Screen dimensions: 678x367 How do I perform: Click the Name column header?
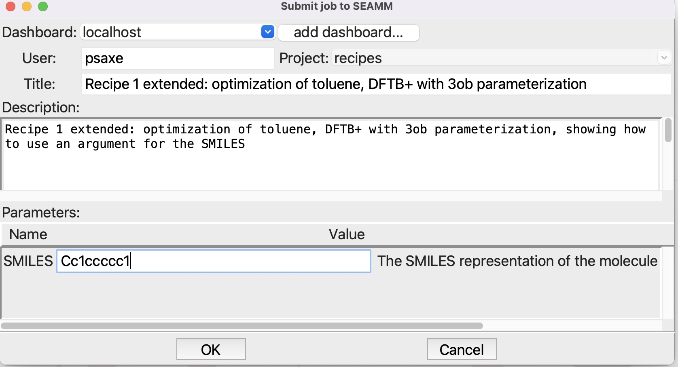click(28, 234)
